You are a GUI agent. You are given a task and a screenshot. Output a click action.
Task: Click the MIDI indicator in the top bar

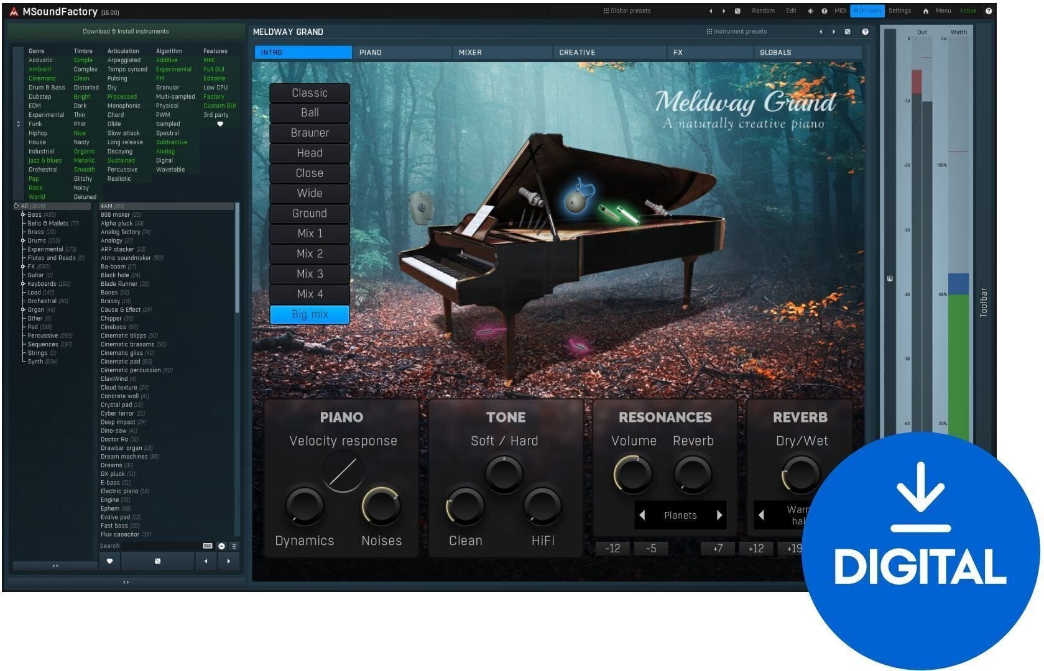[x=839, y=11]
